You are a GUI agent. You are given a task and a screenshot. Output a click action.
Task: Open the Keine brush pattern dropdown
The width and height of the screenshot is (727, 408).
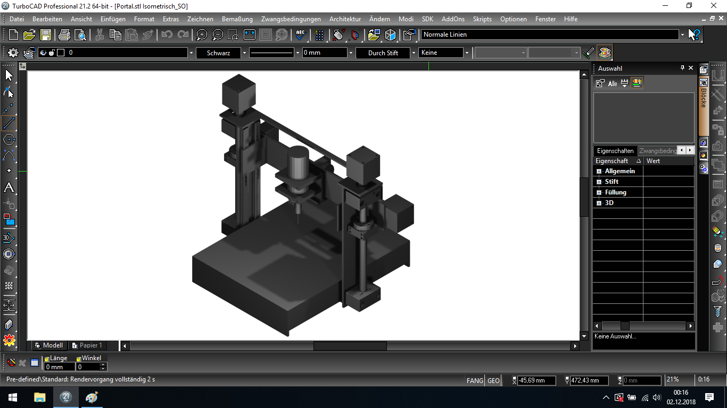pyautogui.click(x=467, y=53)
